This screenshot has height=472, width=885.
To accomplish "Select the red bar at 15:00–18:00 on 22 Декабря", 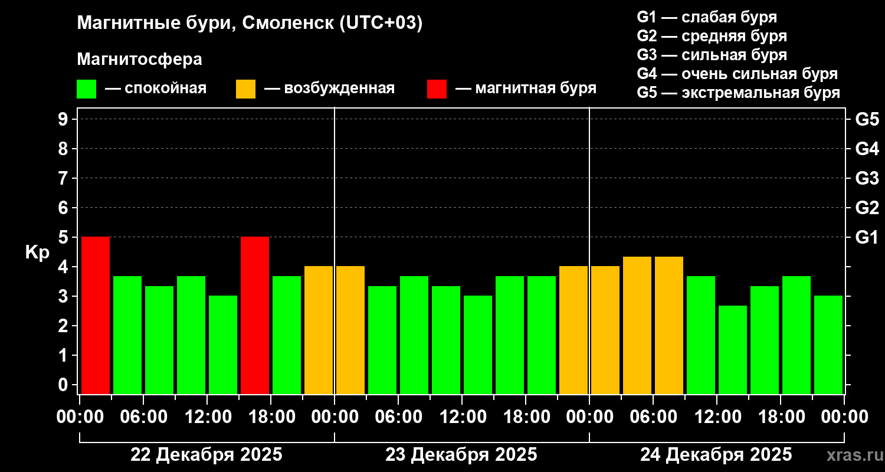I will click(x=255, y=315).
